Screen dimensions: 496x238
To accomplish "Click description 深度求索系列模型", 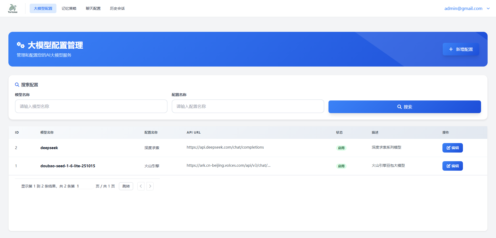I will 387,147.
